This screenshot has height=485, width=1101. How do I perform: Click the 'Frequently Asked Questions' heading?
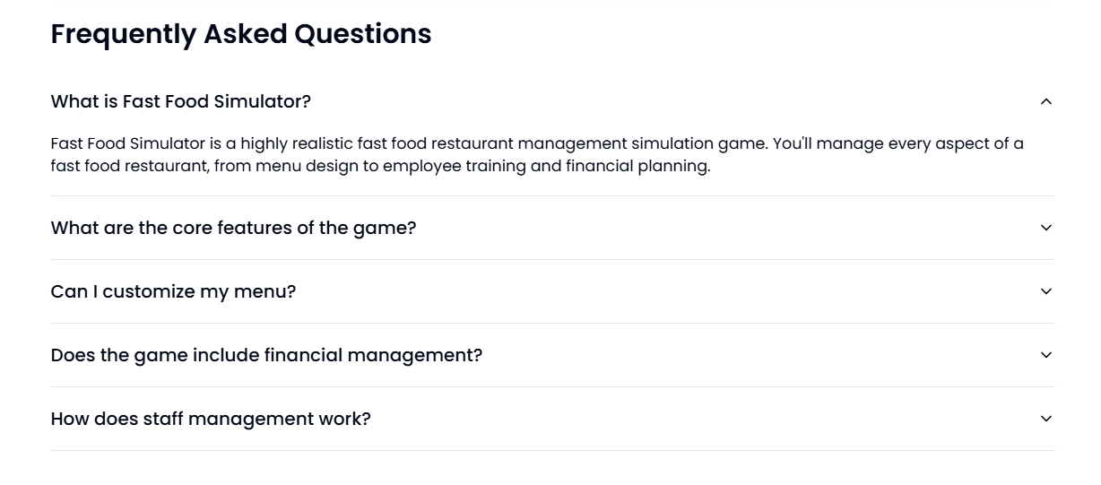pyautogui.click(x=241, y=34)
